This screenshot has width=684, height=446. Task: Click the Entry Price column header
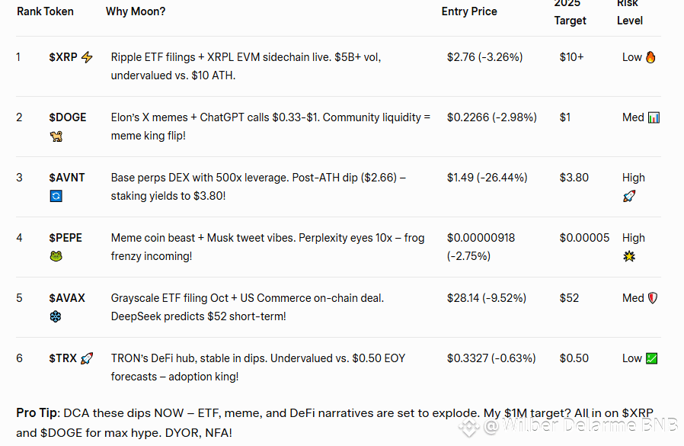click(469, 11)
